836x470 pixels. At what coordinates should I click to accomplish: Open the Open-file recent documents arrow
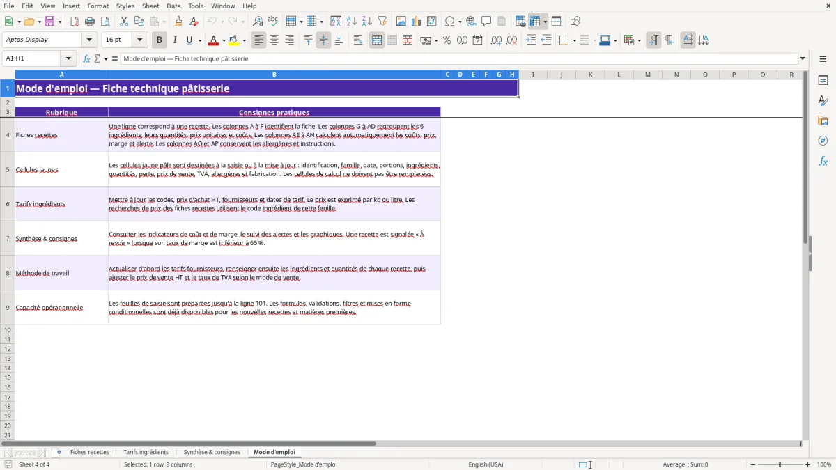[39, 22]
